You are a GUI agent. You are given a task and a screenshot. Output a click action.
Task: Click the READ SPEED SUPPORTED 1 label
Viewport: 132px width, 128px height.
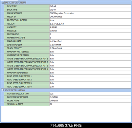(19, 76)
